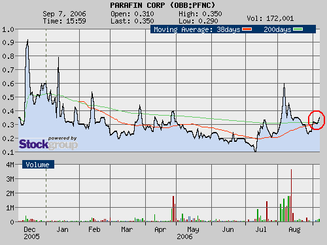Click the 3M volume axis label
The width and height of the screenshot is (327, 245).
click(x=10, y=179)
